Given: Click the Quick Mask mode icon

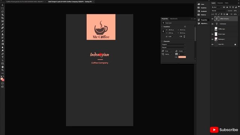Looking at the screenshot, I should coord(3,83).
